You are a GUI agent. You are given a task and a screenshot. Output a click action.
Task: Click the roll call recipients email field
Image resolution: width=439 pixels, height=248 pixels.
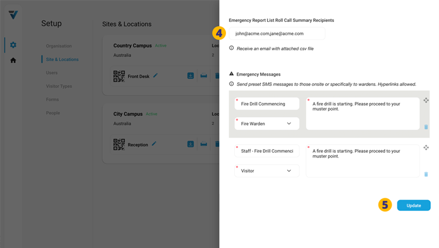(x=277, y=34)
